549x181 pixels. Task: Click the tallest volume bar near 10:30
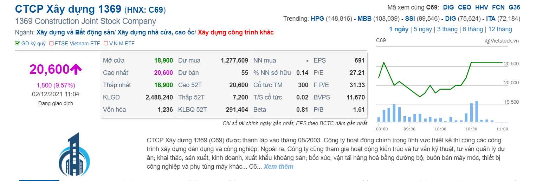tap(477, 111)
